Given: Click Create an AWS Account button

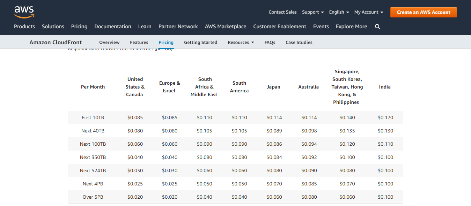Looking at the screenshot, I should click(423, 12).
